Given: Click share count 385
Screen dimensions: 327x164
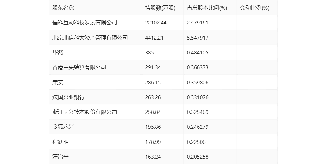Looking at the screenshot, I should click(149, 52).
